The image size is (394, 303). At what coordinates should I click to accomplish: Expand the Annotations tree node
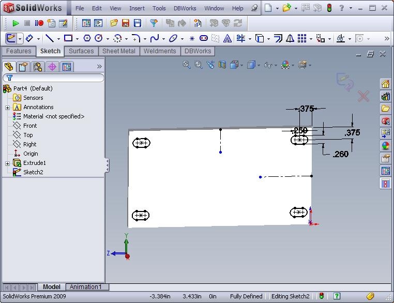coord(7,108)
